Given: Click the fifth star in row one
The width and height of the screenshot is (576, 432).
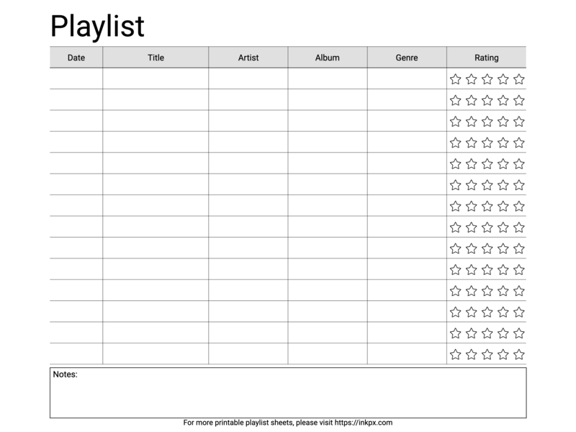Looking at the screenshot, I should (x=518, y=79).
